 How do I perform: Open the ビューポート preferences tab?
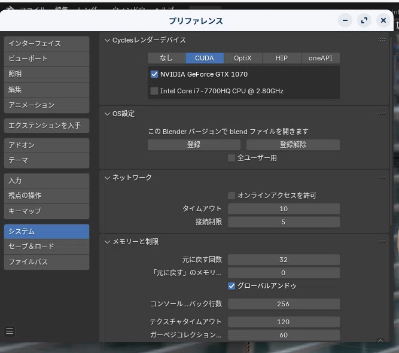[47, 59]
